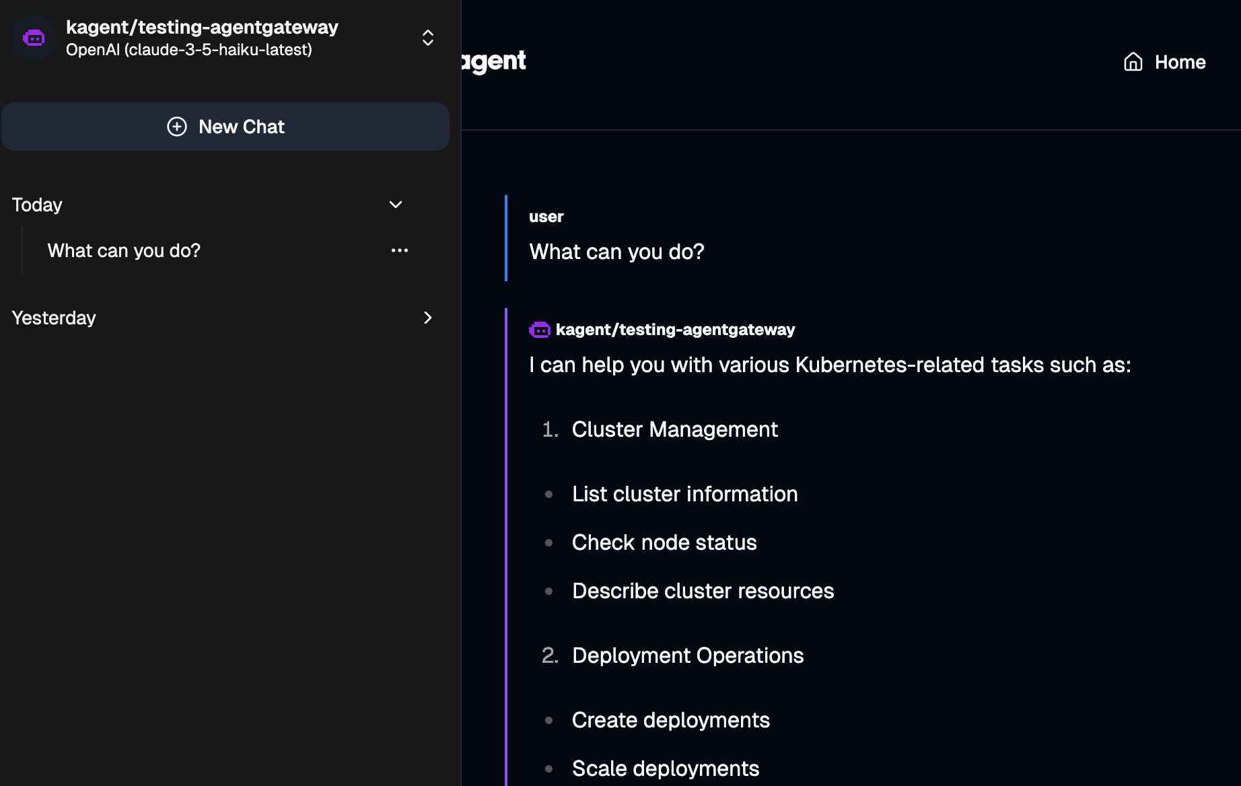This screenshot has height=786, width=1241.
Task: Open the agent switcher up-down chevron
Action: 427,38
